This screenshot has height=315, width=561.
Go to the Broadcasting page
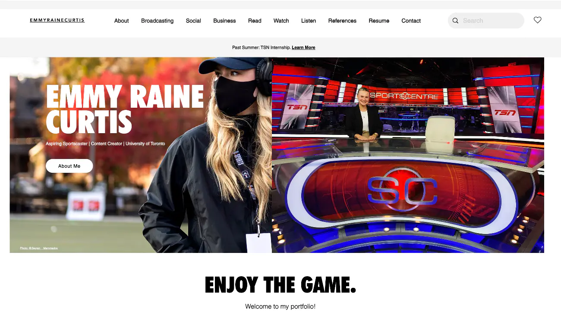(157, 21)
